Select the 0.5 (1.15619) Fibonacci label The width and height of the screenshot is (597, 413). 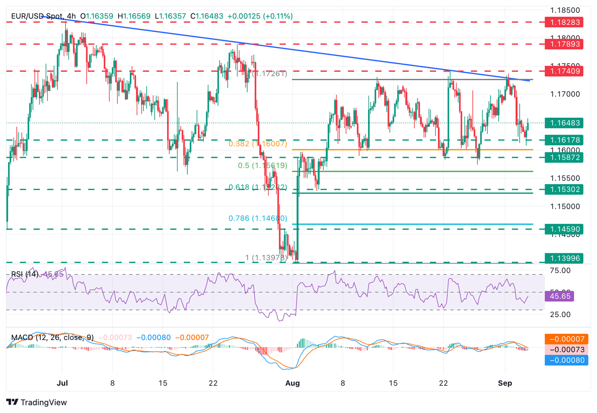point(262,166)
